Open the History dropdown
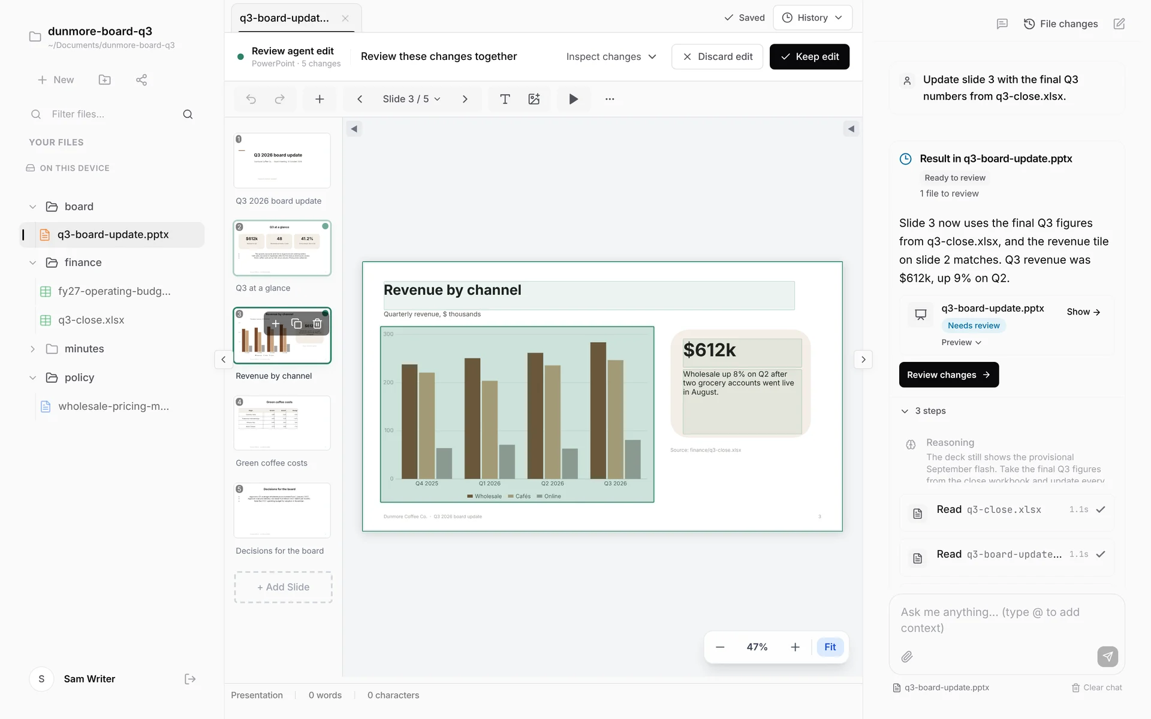1151x719 pixels. pyautogui.click(x=812, y=18)
